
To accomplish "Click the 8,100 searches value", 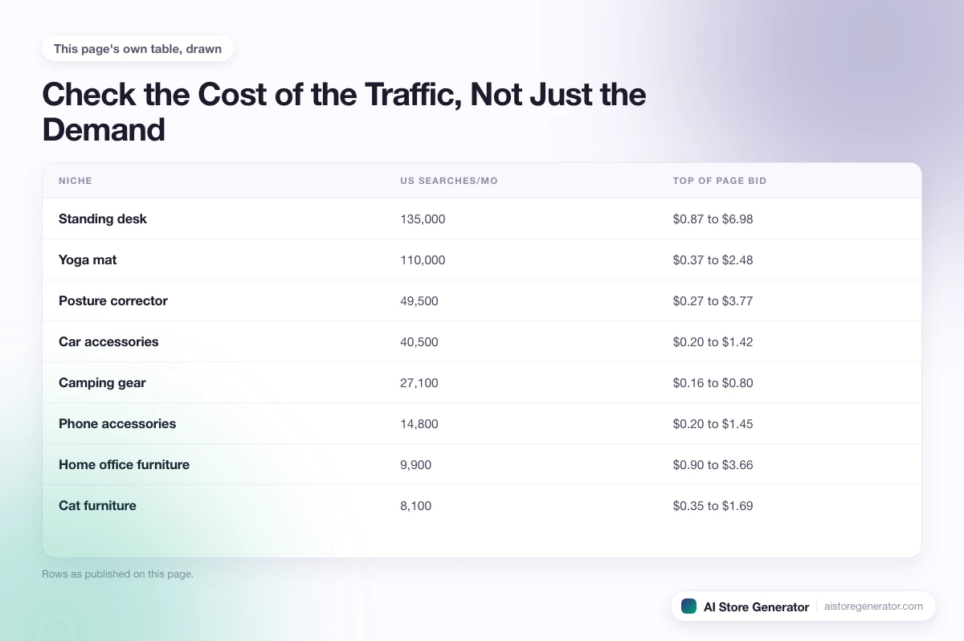I will 416,505.
